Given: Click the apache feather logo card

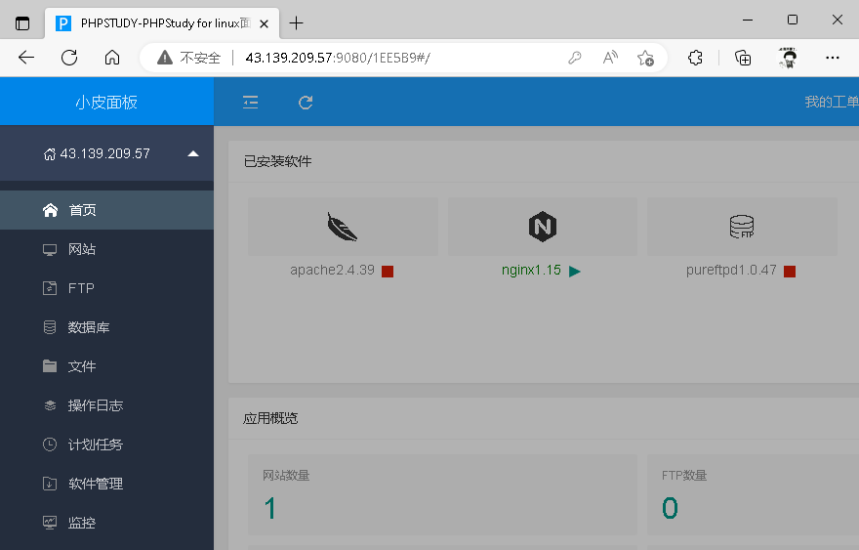Looking at the screenshot, I should tap(343, 227).
